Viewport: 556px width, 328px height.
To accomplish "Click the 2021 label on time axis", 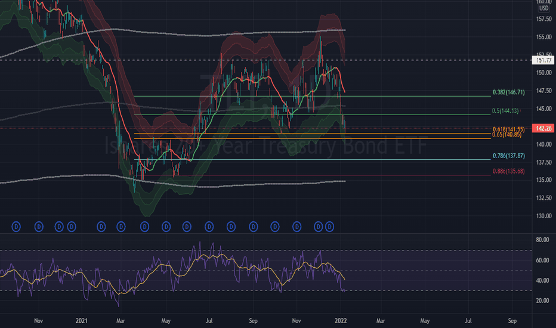I will [x=82, y=321].
